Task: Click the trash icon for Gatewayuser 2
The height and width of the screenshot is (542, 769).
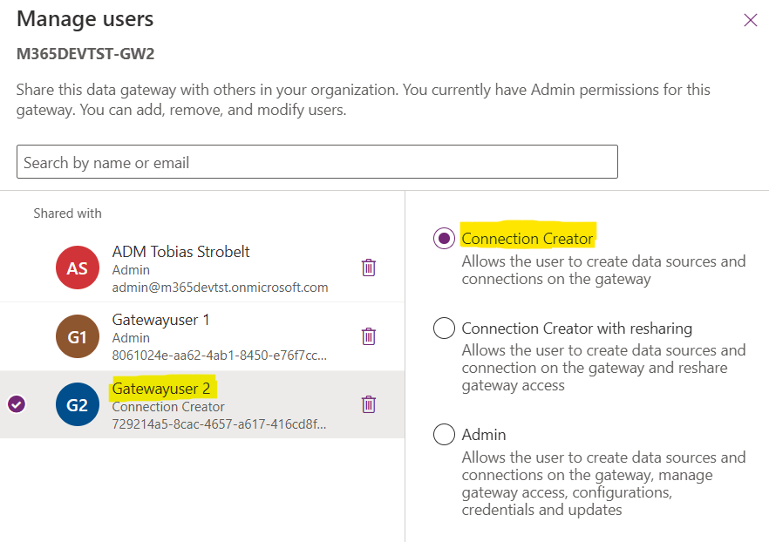Action: (x=368, y=404)
